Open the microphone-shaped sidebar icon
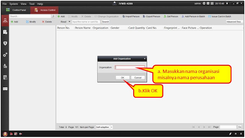Screen dimensions: 245x138 coord(5,66)
